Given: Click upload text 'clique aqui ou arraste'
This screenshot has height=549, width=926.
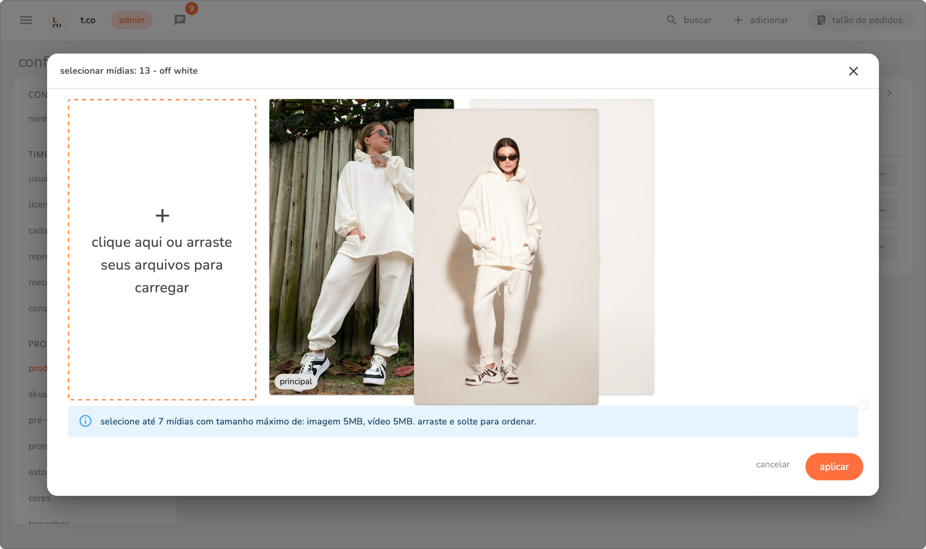Looking at the screenshot, I should pos(162,242).
